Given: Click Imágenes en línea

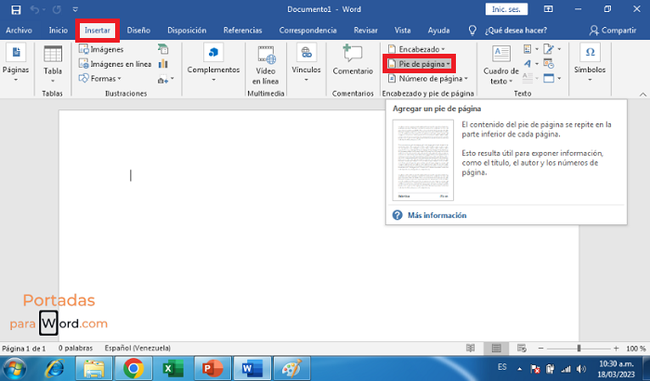Looking at the screenshot, I should tap(115, 64).
